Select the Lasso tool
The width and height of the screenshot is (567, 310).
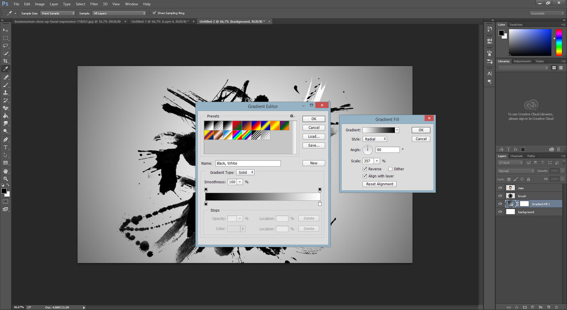(6, 46)
